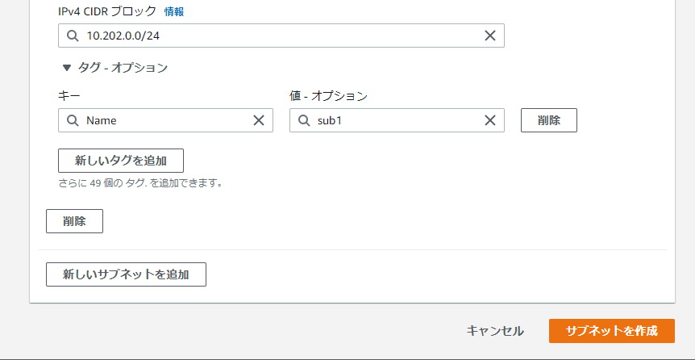Click into the sub1 value input

tap(397, 120)
